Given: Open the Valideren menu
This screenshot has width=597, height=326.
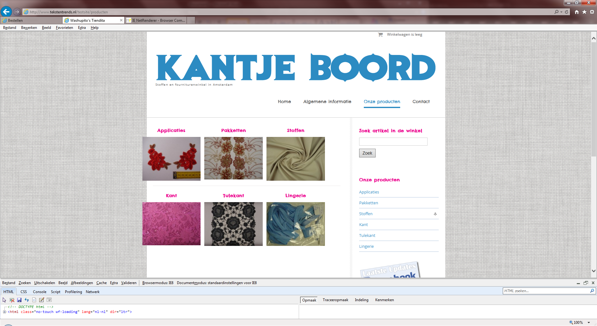Looking at the screenshot, I should point(129,283).
